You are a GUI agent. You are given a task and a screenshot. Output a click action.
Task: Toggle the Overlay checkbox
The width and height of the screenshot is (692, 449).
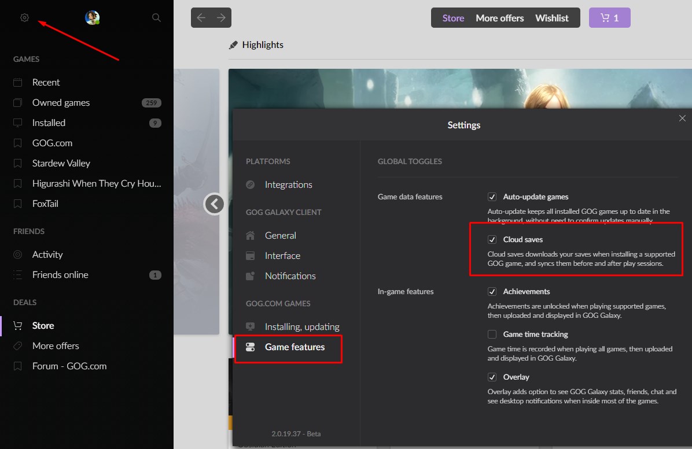(x=492, y=377)
